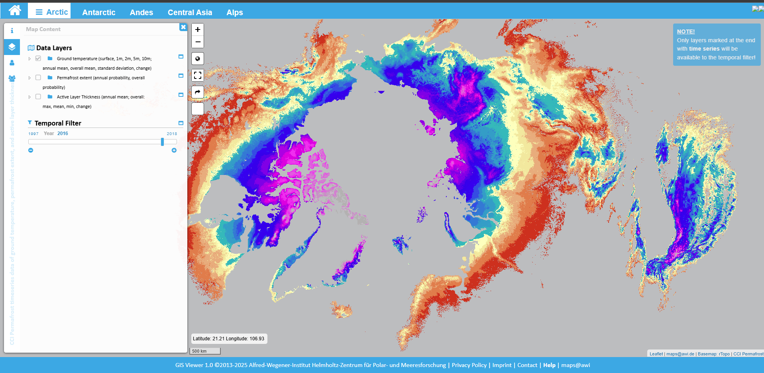The width and height of the screenshot is (764, 373).
Task: Open the legend for Ground temperature layer
Action: click(181, 57)
